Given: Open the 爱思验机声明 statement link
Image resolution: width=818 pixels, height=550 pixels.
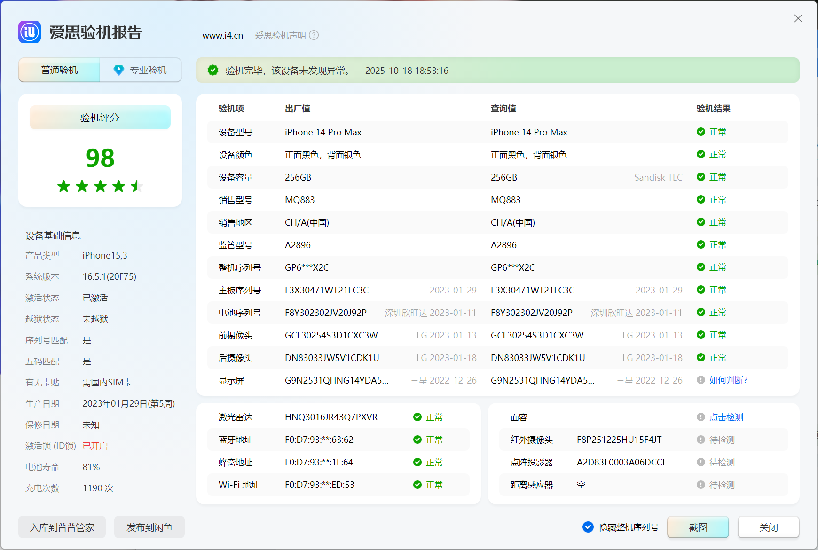Looking at the screenshot, I should click(x=280, y=35).
